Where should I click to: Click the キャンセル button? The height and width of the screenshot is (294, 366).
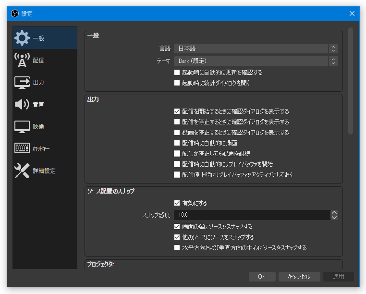click(299, 277)
